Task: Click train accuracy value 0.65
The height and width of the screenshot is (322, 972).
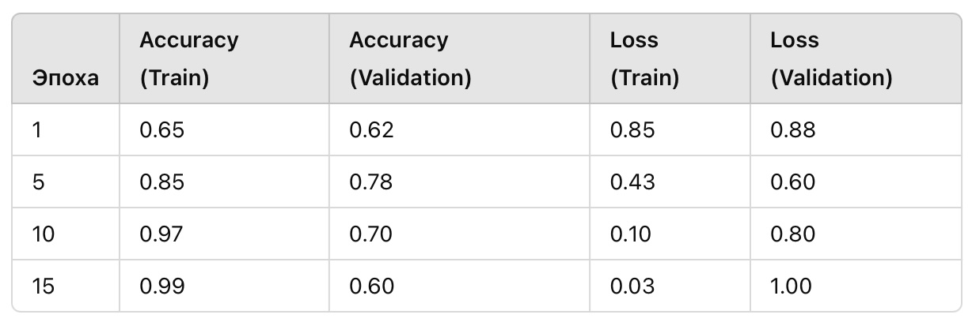Action: [x=161, y=129]
